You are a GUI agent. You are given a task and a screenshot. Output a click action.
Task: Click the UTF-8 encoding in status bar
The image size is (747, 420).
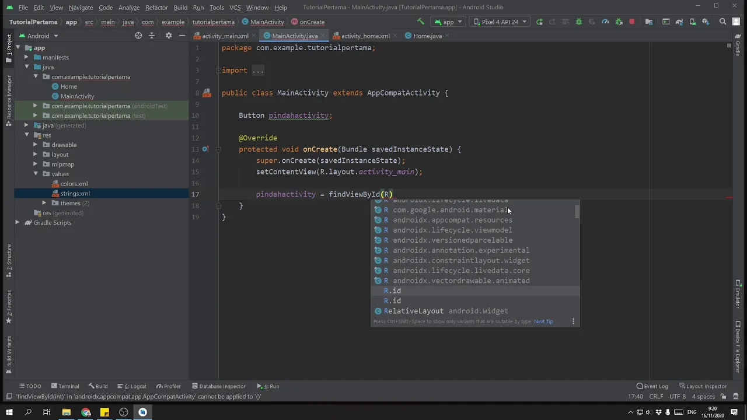pyautogui.click(x=678, y=397)
